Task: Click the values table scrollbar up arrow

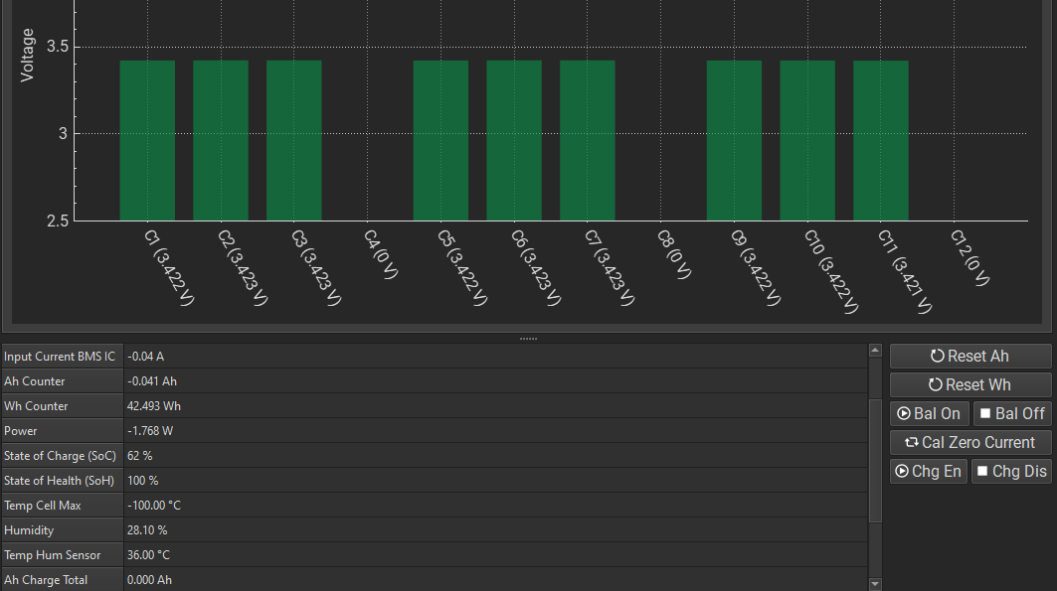Action: click(x=875, y=350)
